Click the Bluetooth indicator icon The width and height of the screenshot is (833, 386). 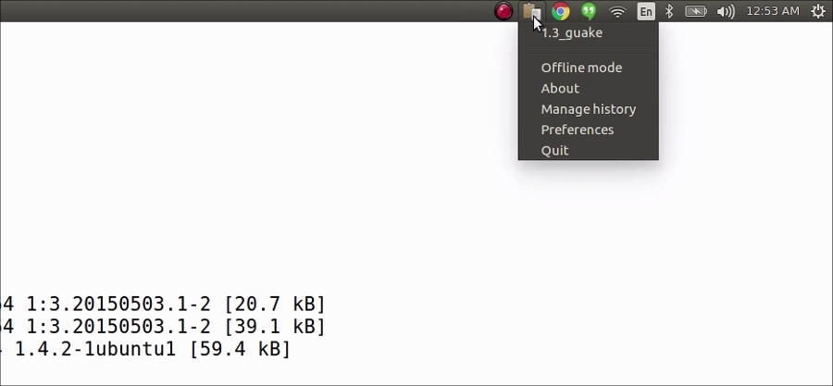pyautogui.click(x=669, y=11)
